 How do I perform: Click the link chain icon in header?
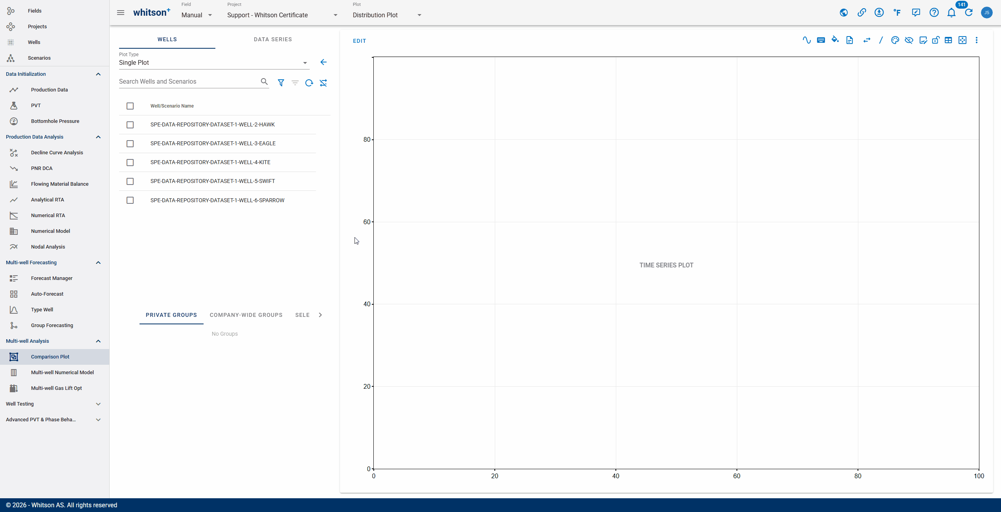click(861, 13)
